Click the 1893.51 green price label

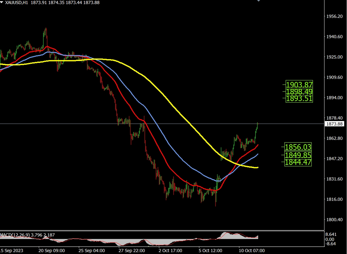pyautogui.click(x=299, y=99)
